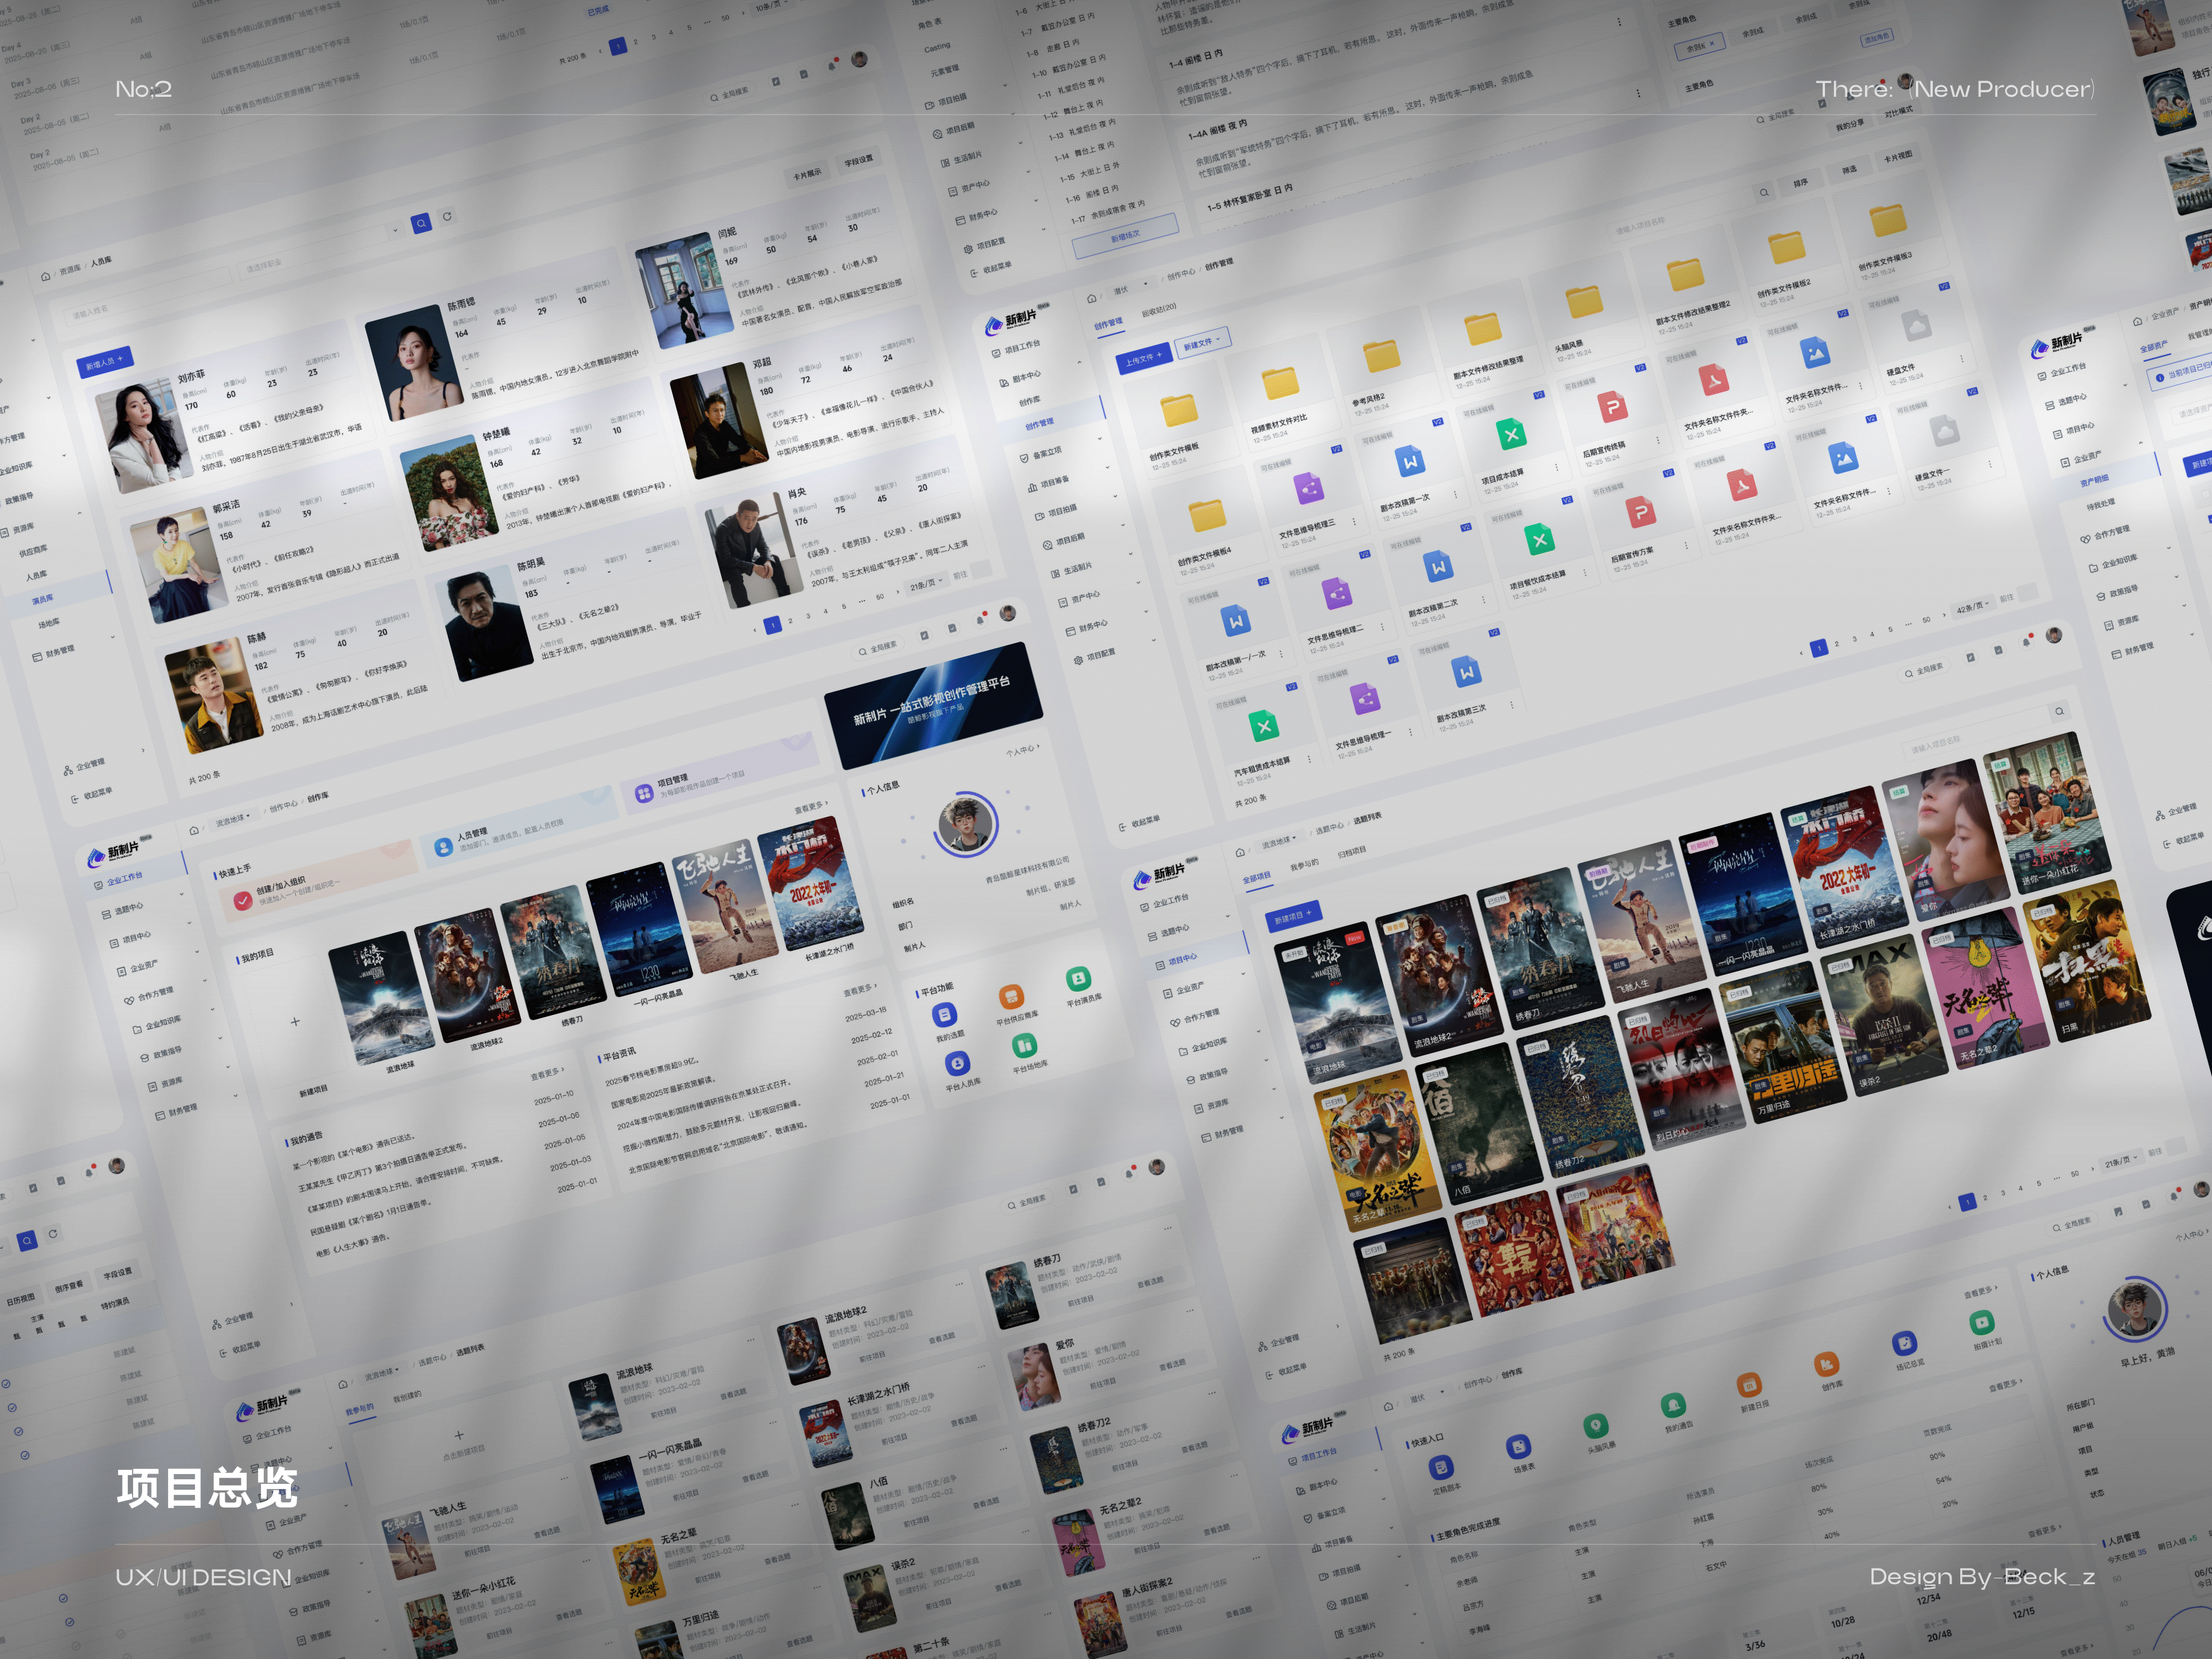2212x1659 pixels.
Task: Open the Word file icon for 剧本改稿第三次
Action: tap(1467, 673)
